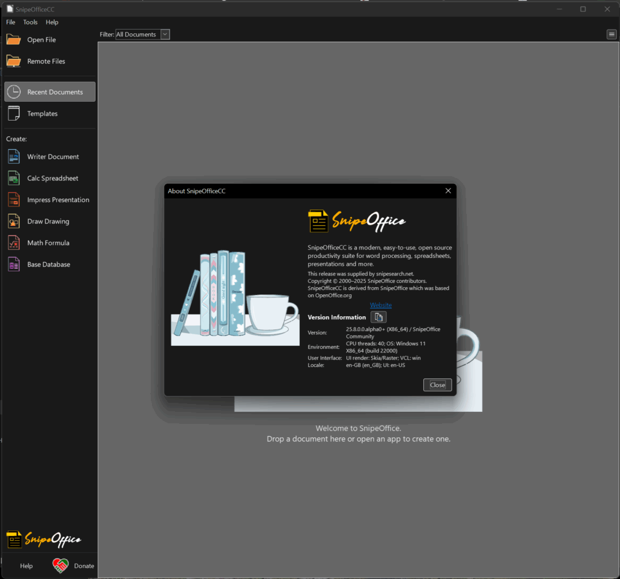Viewport: 620px width, 579px height.
Task: Click the 'CPU threads: 40; OS: Windows 11' text
Action: coord(386,343)
